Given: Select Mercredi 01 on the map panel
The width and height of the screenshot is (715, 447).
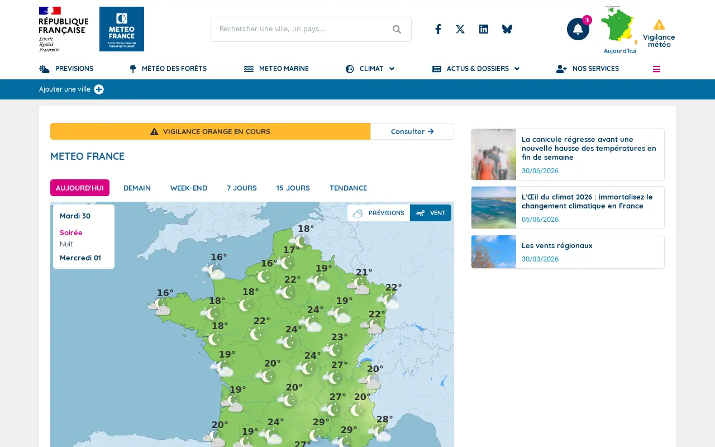Looking at the screenshot, I should click(80, 258).
